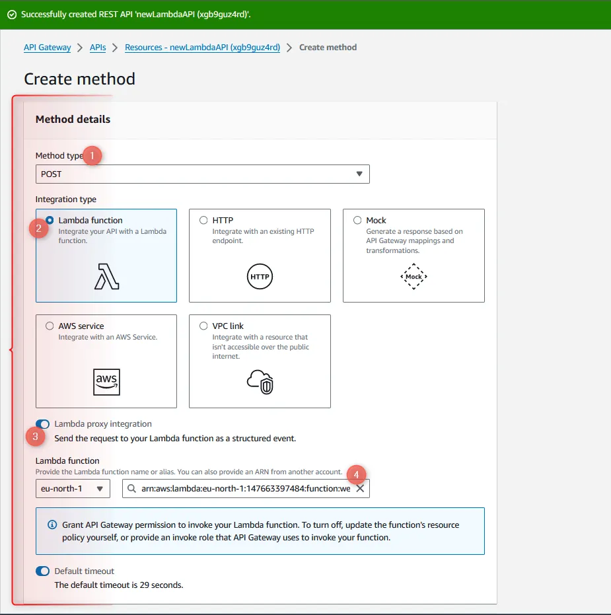Click the 'Method type' label
Image resolution: width=611 pixels, height=615 pixels.
pyautogui.click(x=59, y=156)
